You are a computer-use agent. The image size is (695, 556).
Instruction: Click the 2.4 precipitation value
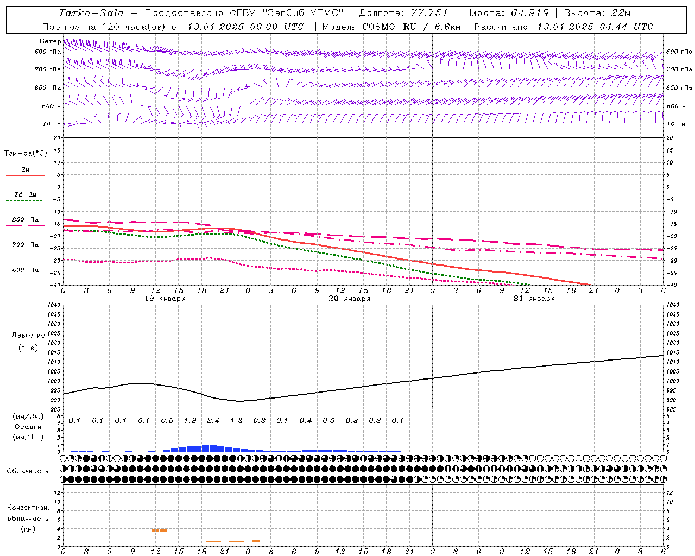[213, 421]
